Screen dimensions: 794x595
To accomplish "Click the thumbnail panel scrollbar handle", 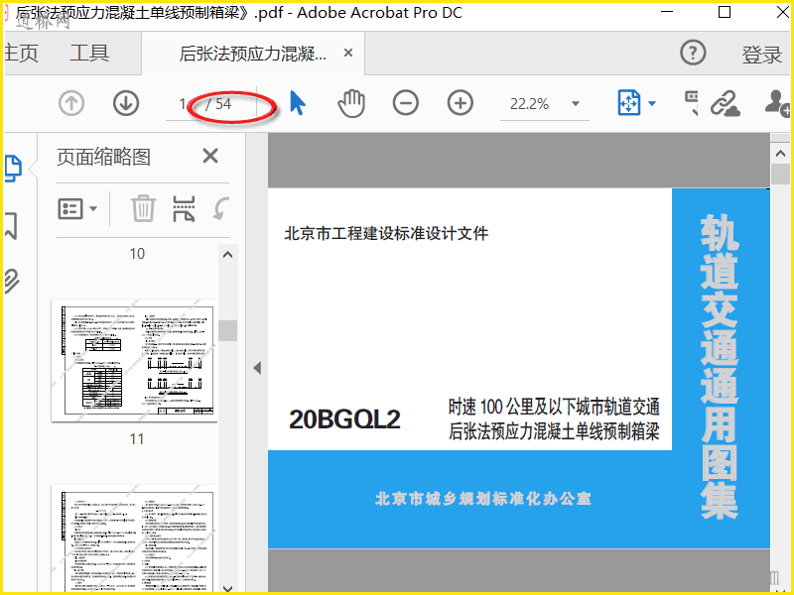I will 228,331.
